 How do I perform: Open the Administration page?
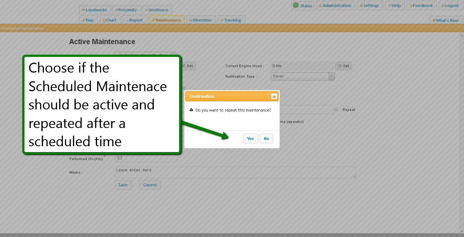click(335, 5)
